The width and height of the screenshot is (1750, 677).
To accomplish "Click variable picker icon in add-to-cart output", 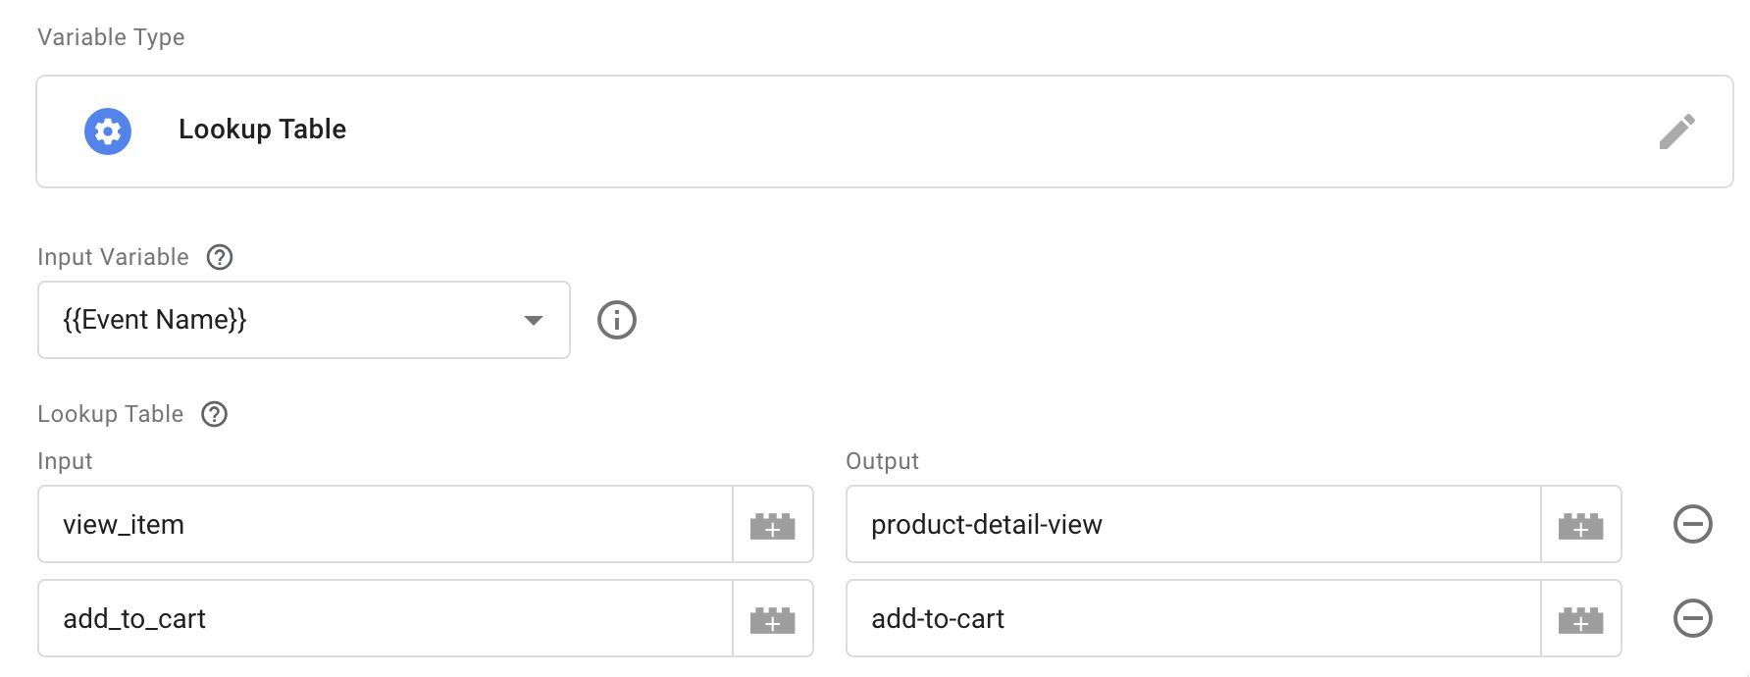I will point(1581,619).
